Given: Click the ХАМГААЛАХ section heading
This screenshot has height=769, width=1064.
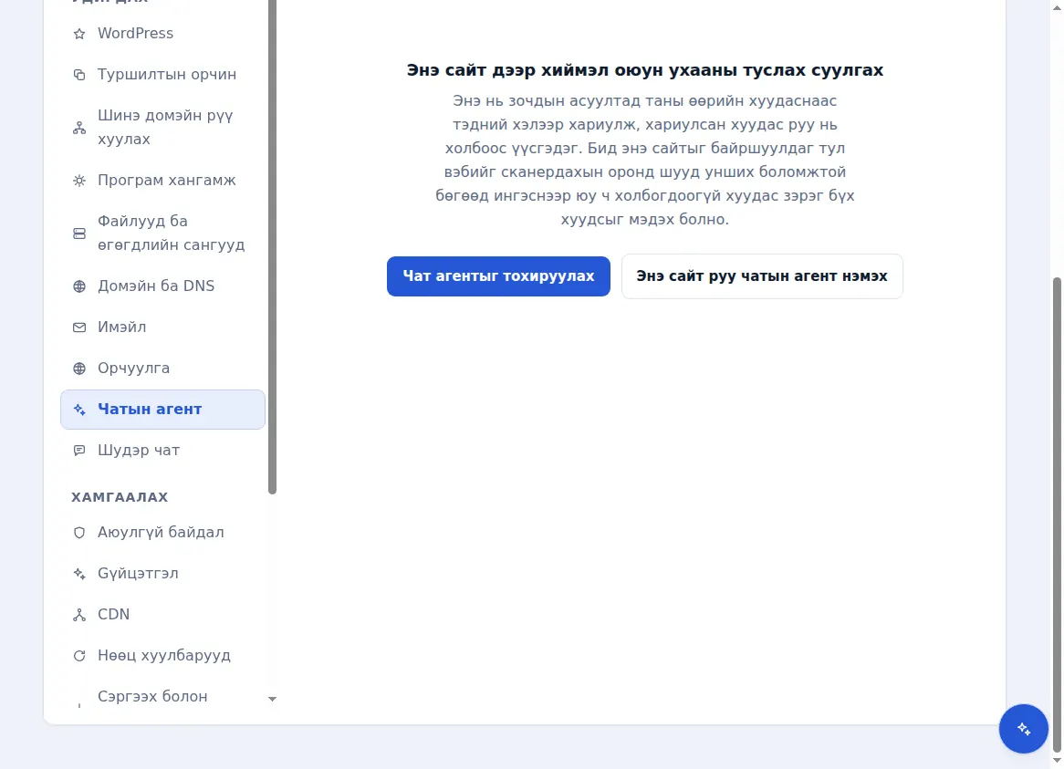Looking at the screenshot, I should pos(120,497).
